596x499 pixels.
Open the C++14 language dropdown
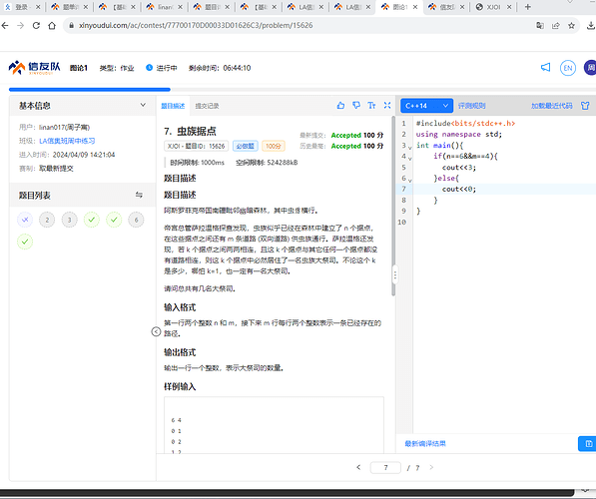426,106
